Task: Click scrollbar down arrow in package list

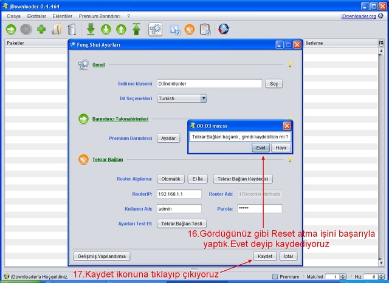Action: pos(381,262)
